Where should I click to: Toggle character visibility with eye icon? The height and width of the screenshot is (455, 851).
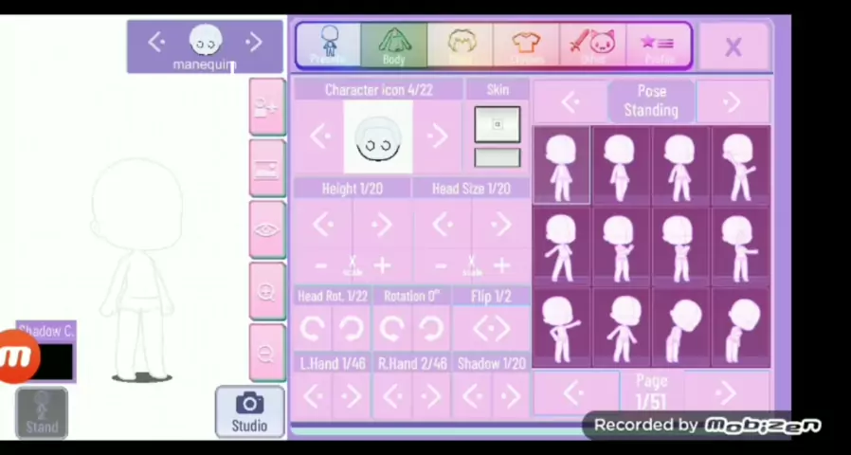click(x=266, y=230)
